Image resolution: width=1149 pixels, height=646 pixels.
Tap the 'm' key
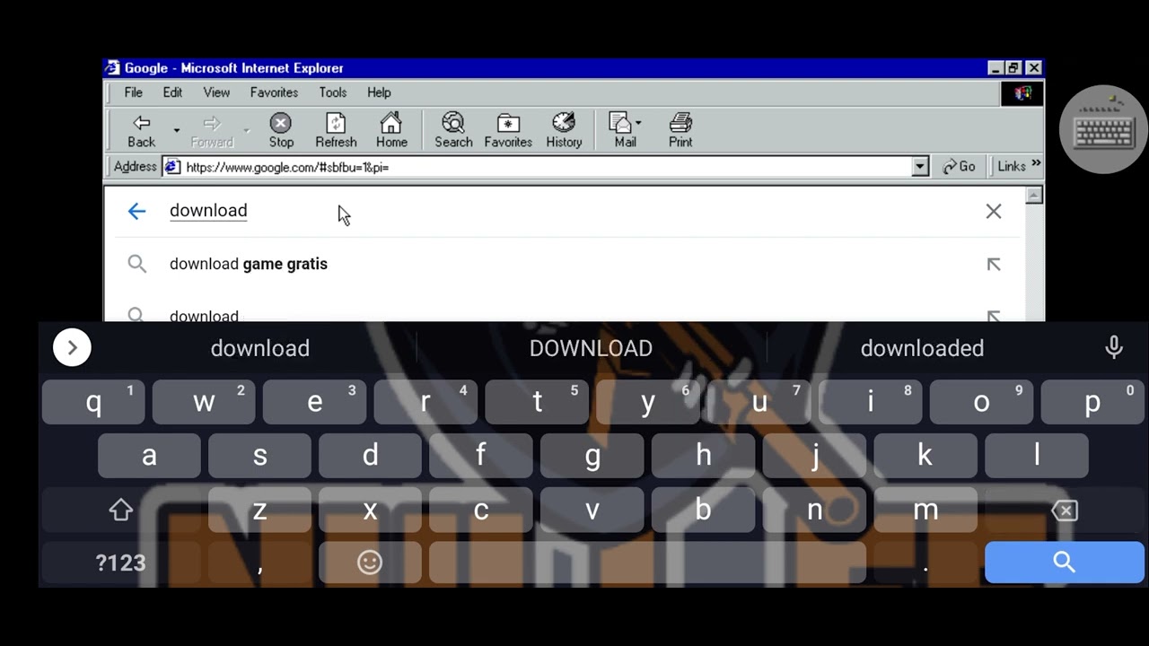(925, 511)
